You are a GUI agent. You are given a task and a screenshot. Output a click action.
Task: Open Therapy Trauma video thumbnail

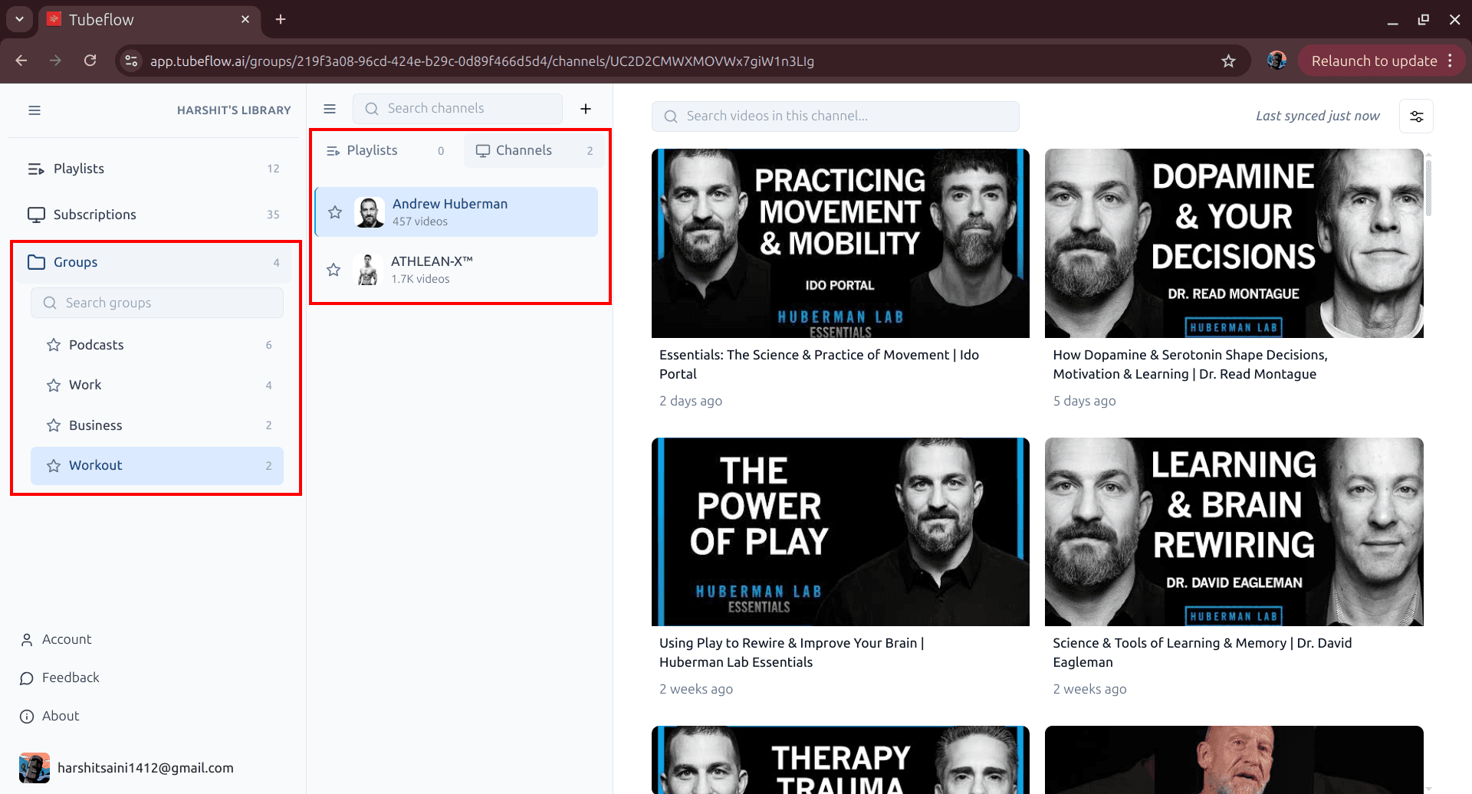coord(840,760)
